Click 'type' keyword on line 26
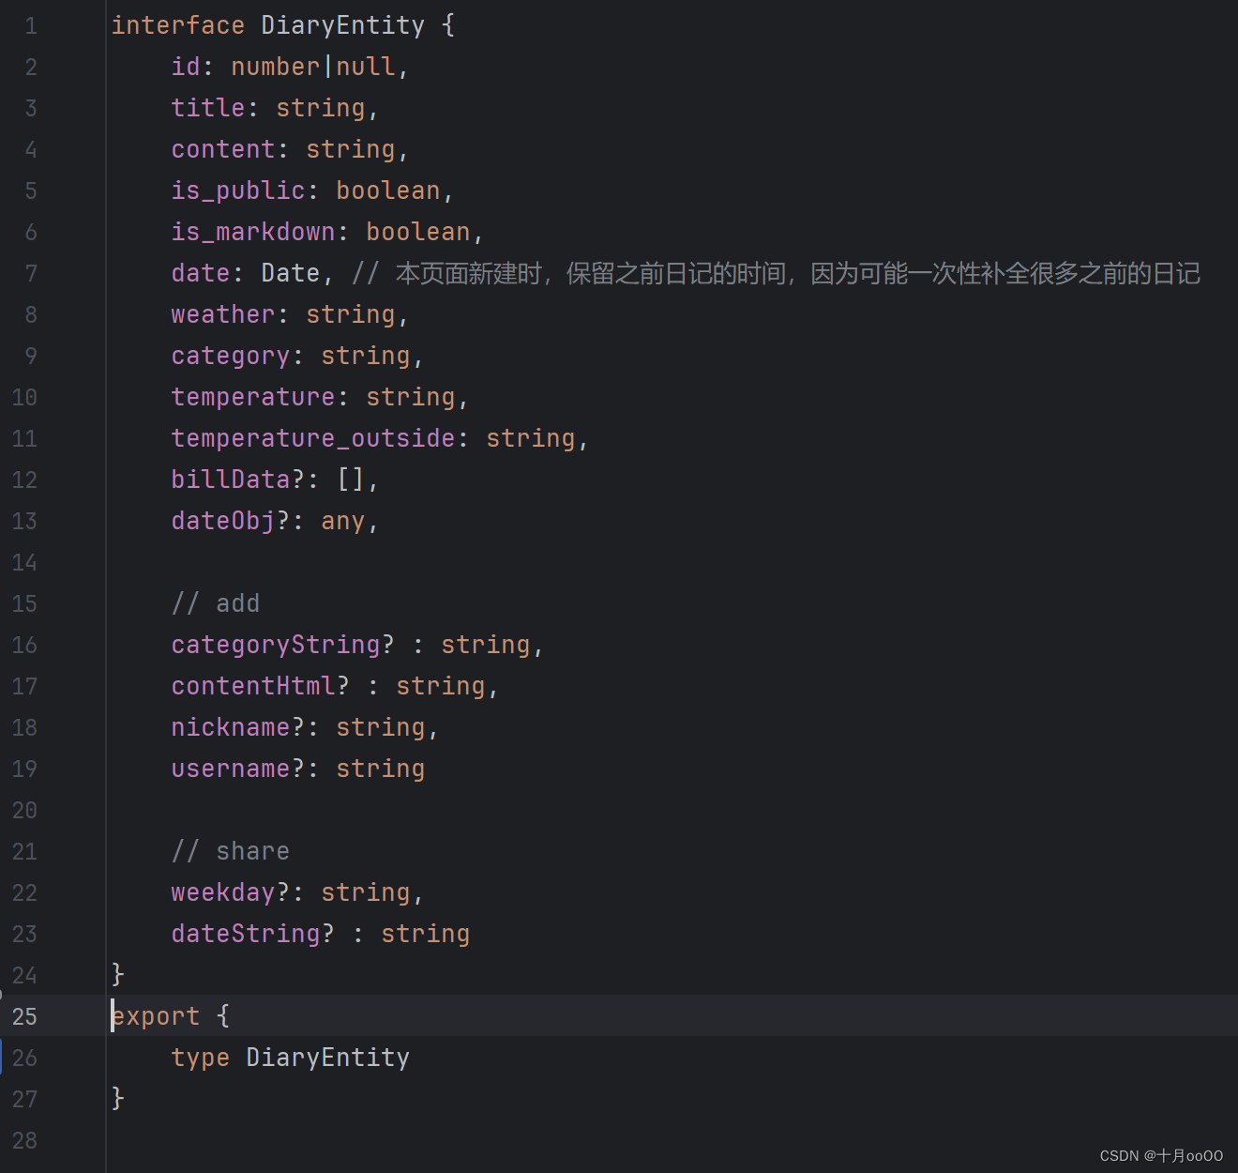The height and width of the screenshot is (1173, 1238). (201, 1058)
